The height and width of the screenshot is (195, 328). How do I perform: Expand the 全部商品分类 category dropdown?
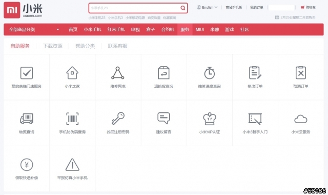point(34,30)
